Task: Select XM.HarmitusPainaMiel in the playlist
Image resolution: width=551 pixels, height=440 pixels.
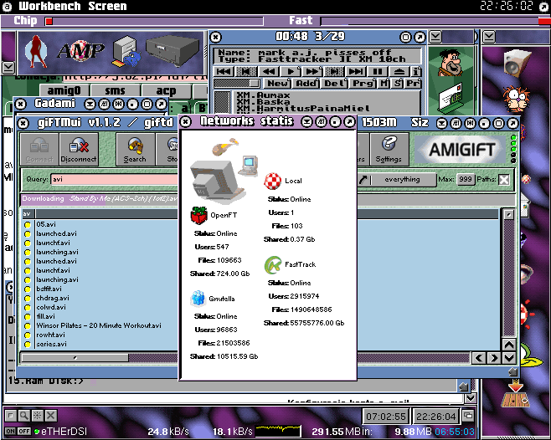Action: coord(303,109)
